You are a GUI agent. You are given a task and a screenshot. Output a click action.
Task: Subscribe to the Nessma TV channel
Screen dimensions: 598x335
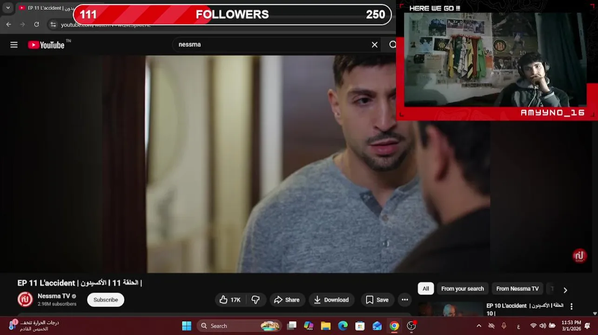pos(106,300)
